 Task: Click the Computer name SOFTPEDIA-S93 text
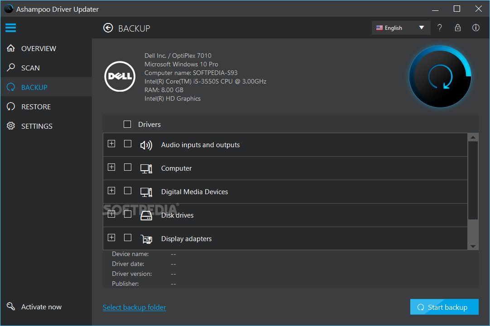point(191,73)
